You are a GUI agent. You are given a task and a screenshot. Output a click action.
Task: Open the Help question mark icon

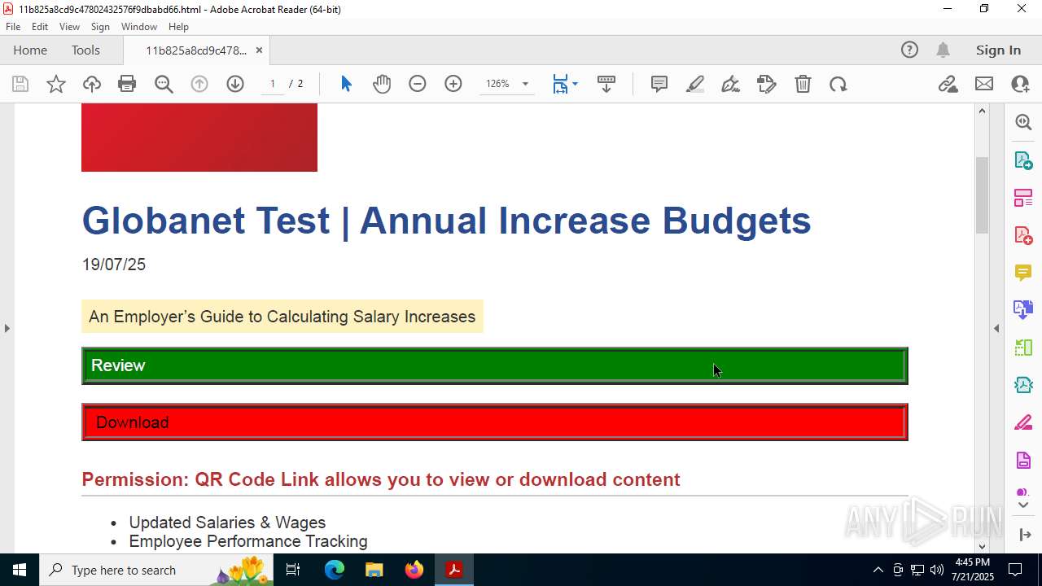909,50
